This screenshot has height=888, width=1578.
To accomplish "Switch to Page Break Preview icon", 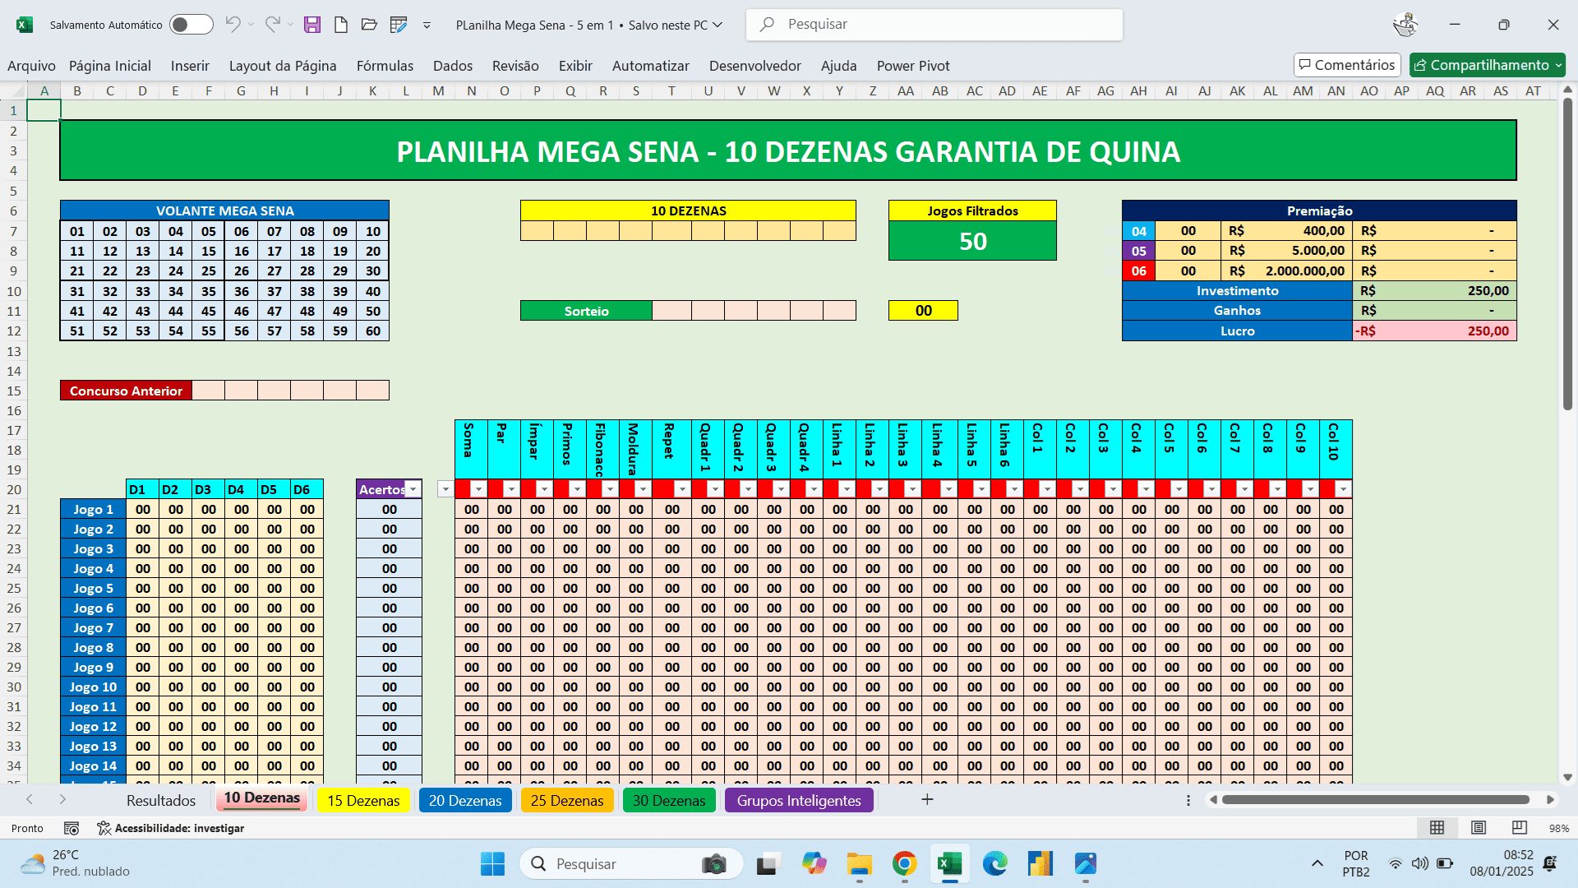I will tap(1520, 828).
